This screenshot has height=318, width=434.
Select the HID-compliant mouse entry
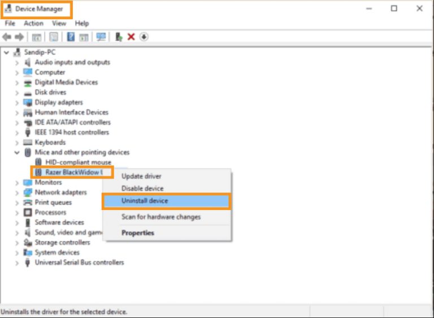79,162
